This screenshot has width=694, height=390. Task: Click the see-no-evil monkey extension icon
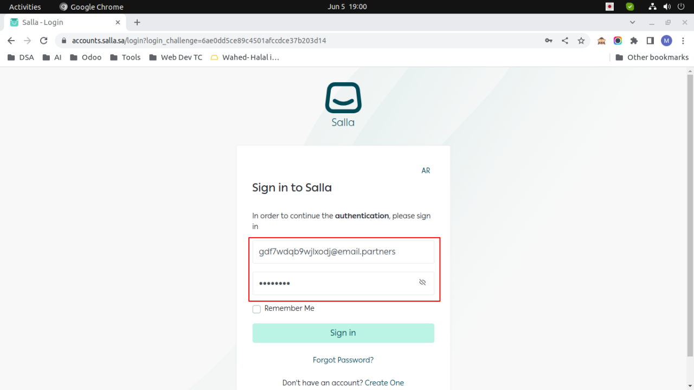coord(601,41)
